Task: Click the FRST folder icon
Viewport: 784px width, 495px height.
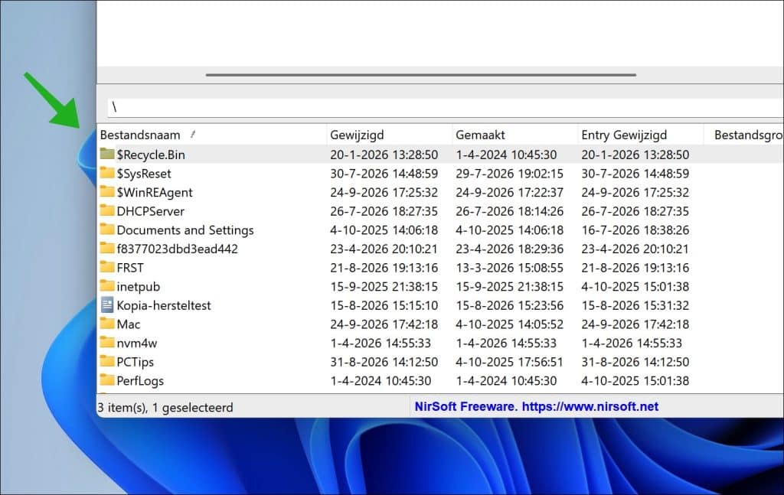Action: pos(107,267)
